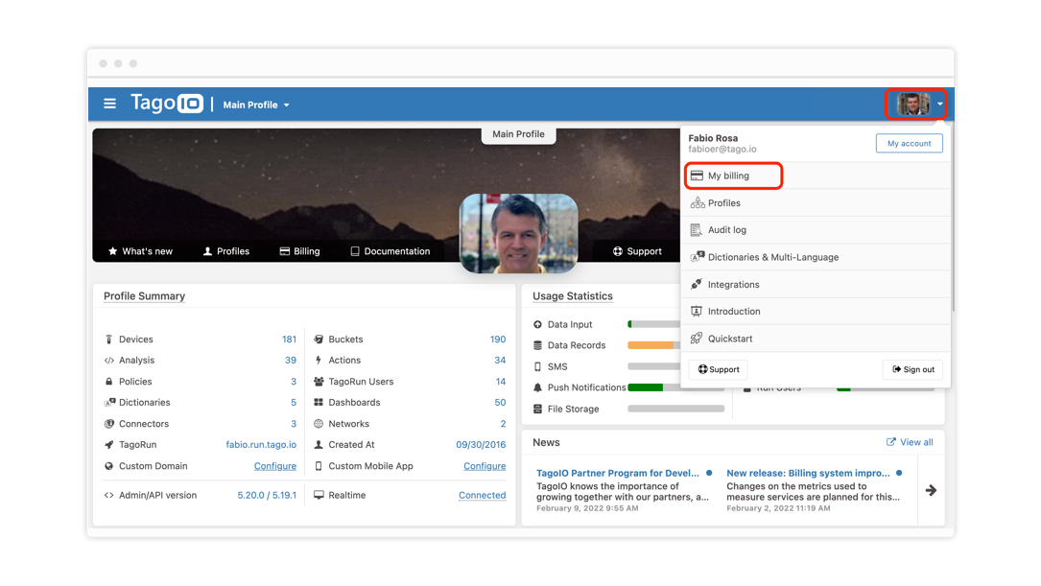Click the Created At date 09/30/2016

pyautogui.click(x=481, y=445)
